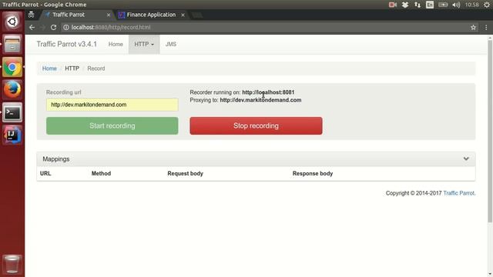The image size is (493, 277).
Task: Open Dropbox tray indicator
Action: pos(405,5)
